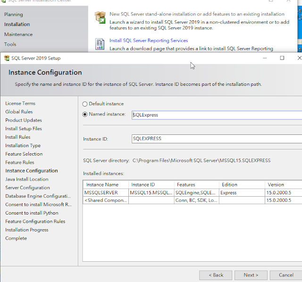Image resolution: width=302 pixels, height=282 pixels.
Task: Select Java Install Location step
Action: coord(27,179)
